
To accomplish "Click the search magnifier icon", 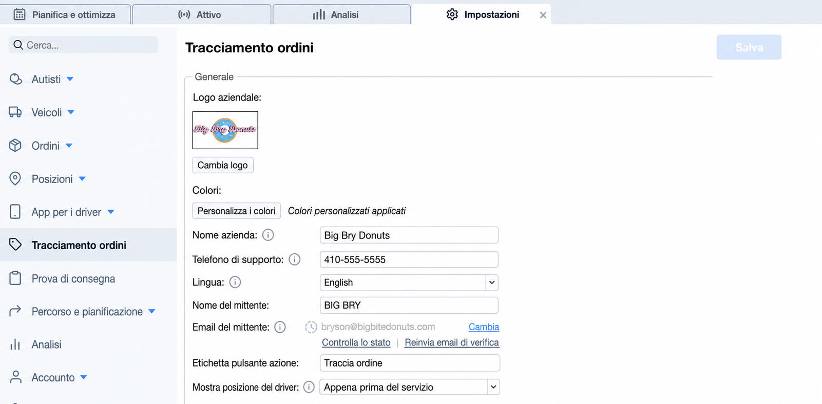I will [18, 45].
